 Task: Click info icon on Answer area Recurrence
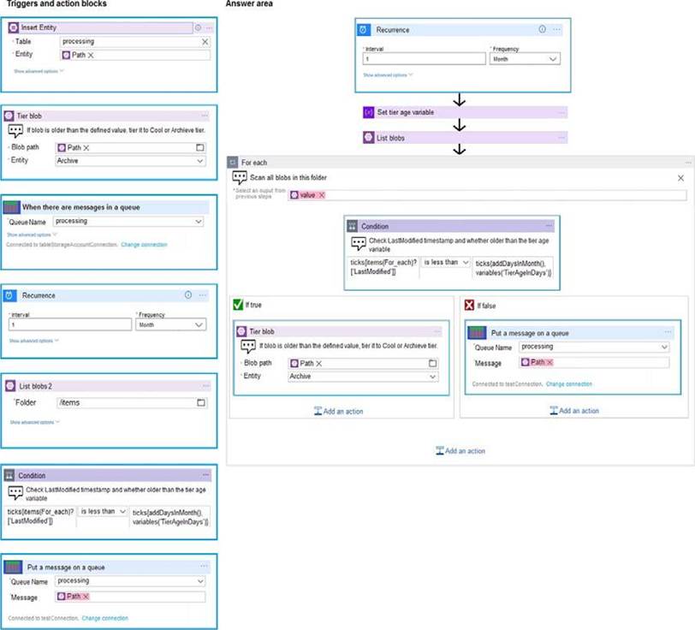542,29
